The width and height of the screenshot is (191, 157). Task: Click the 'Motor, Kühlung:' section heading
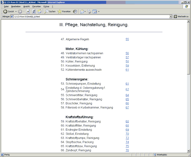[77, 49]
